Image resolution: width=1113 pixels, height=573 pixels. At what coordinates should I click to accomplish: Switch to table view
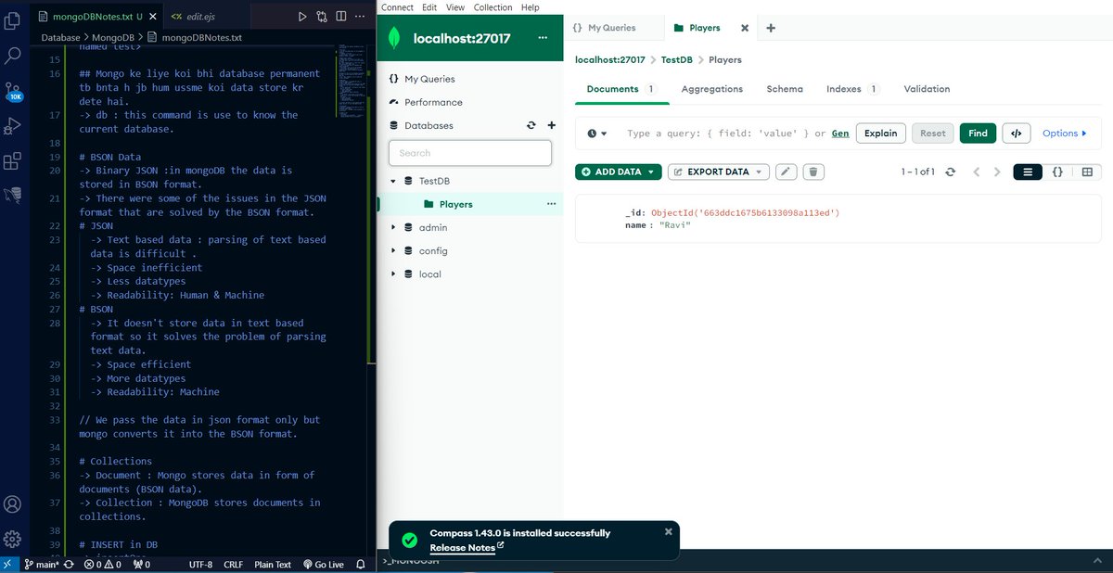click(1087, 172)
